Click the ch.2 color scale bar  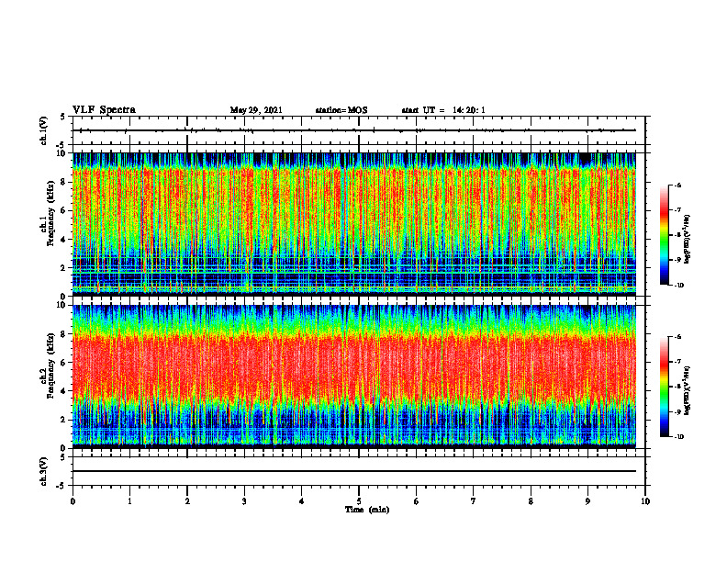664,387
